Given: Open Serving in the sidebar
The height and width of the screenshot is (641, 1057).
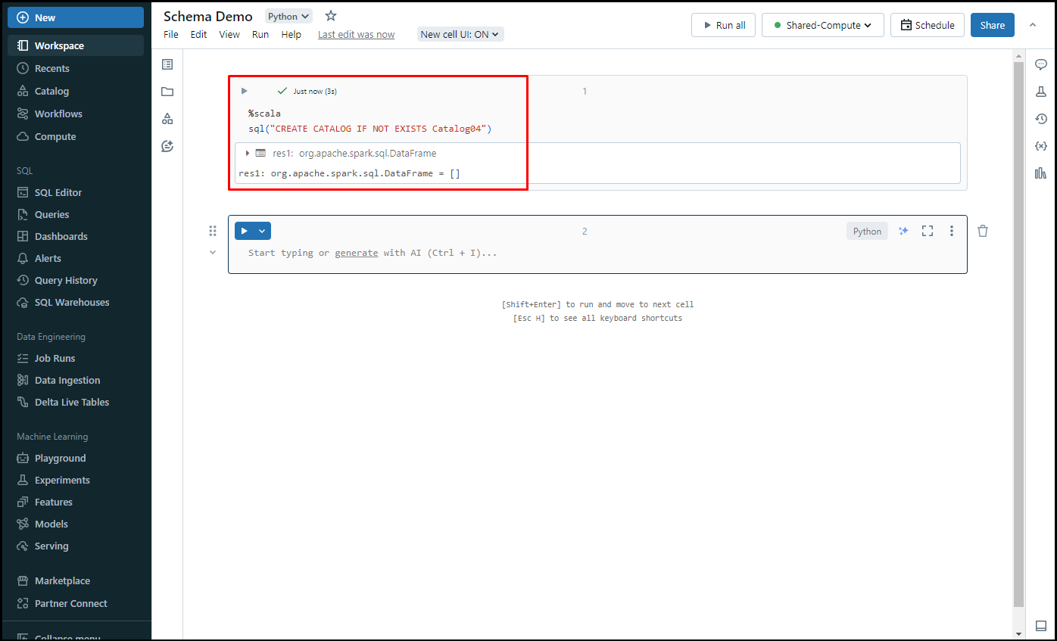Looking at the screenshot, I should [x=76, y=546].
